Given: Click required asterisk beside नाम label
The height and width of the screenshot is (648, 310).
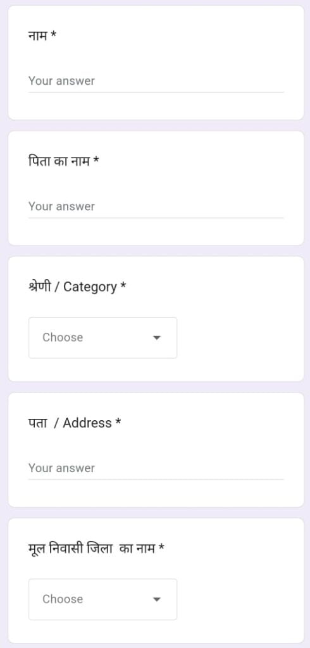Looking at the screenshot, I should point(53,35).
